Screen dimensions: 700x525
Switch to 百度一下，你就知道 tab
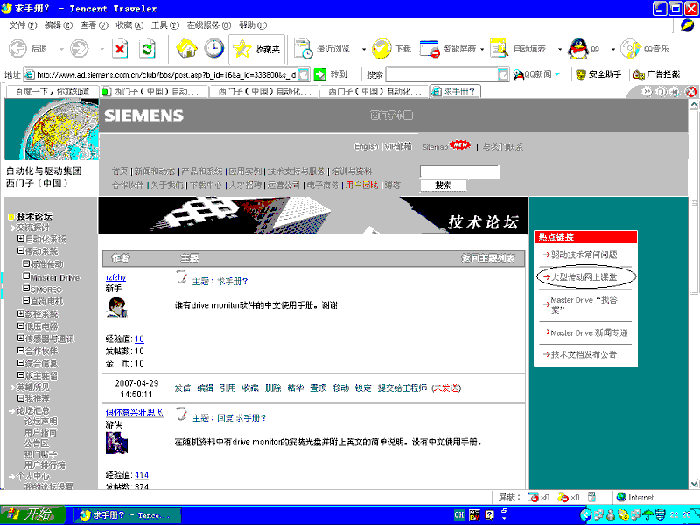point(52,92)
